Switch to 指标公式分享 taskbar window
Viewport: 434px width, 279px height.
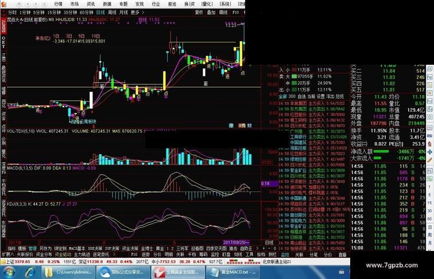tap(123, 272)
